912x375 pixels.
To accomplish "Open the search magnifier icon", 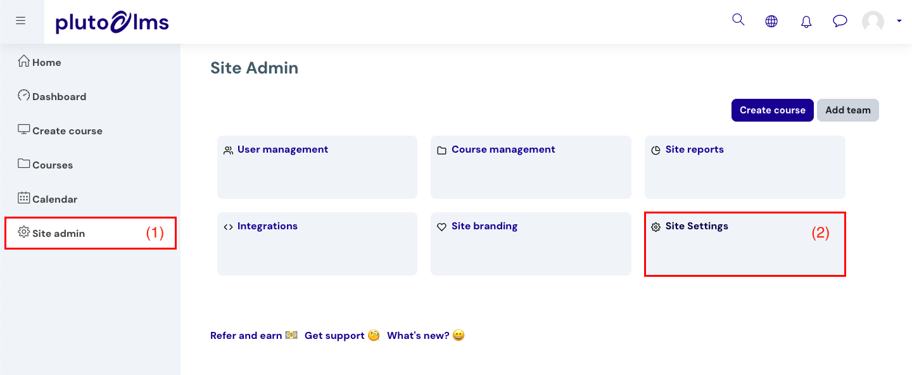I will [x=738, y=20].
